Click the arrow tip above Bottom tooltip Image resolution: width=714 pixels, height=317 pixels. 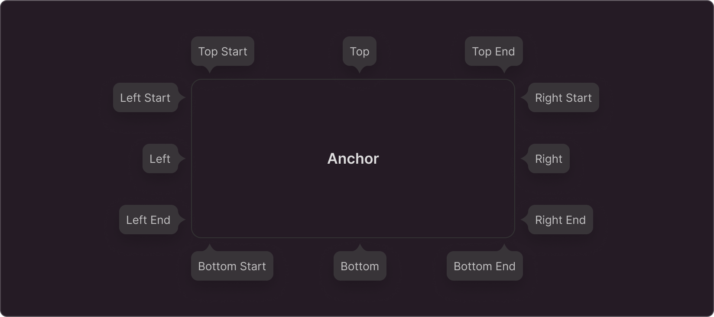click(360, 247)
